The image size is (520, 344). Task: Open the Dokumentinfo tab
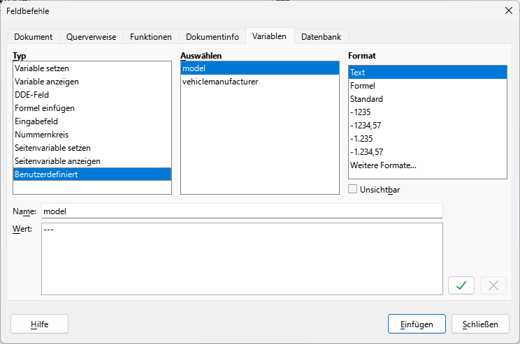212,36
